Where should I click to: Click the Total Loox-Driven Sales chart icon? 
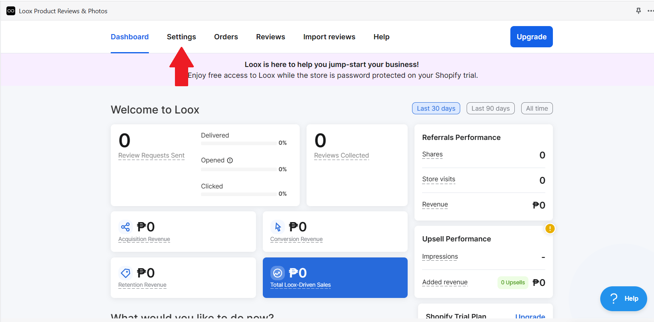[x=278, y=273]
